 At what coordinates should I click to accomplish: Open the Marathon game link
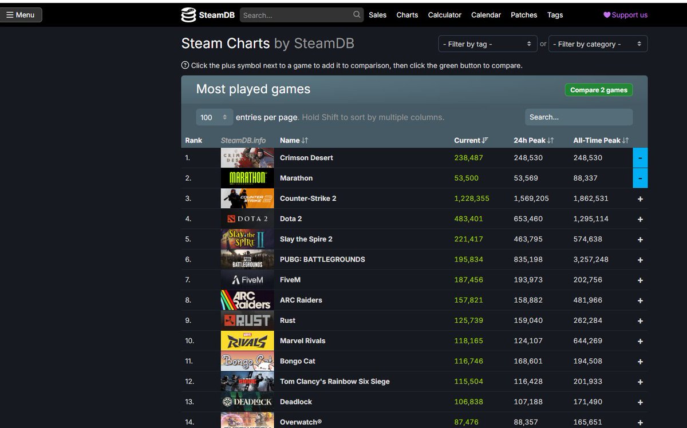click(296, 178)
